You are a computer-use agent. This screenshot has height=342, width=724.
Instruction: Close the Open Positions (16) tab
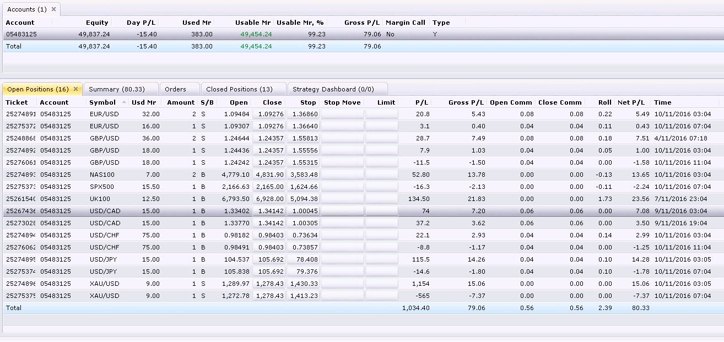tap(75, 89)
